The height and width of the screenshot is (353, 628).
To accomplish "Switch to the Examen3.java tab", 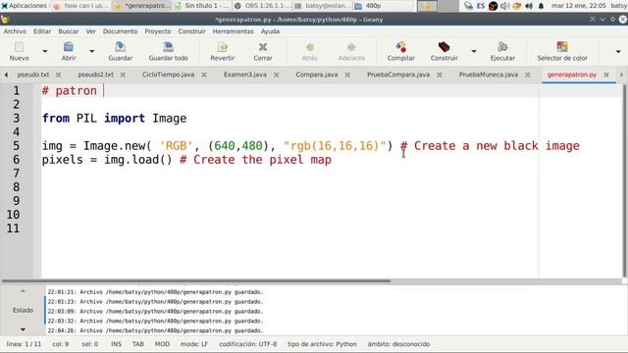I will click(x=245, y=75).
